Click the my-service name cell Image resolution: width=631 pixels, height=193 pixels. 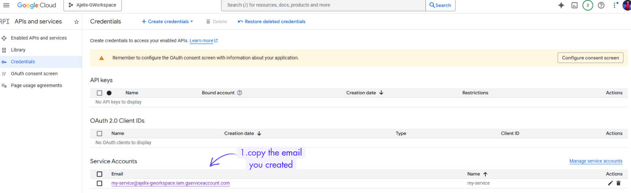(x=478, y=183)
